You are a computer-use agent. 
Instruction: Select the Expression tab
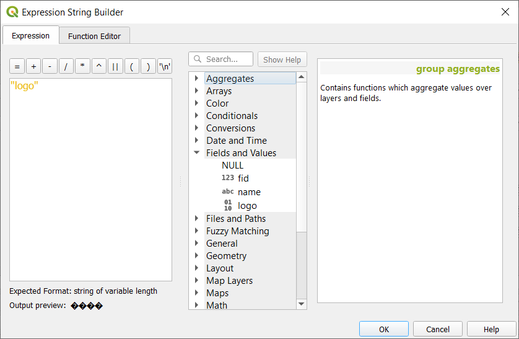30,35
